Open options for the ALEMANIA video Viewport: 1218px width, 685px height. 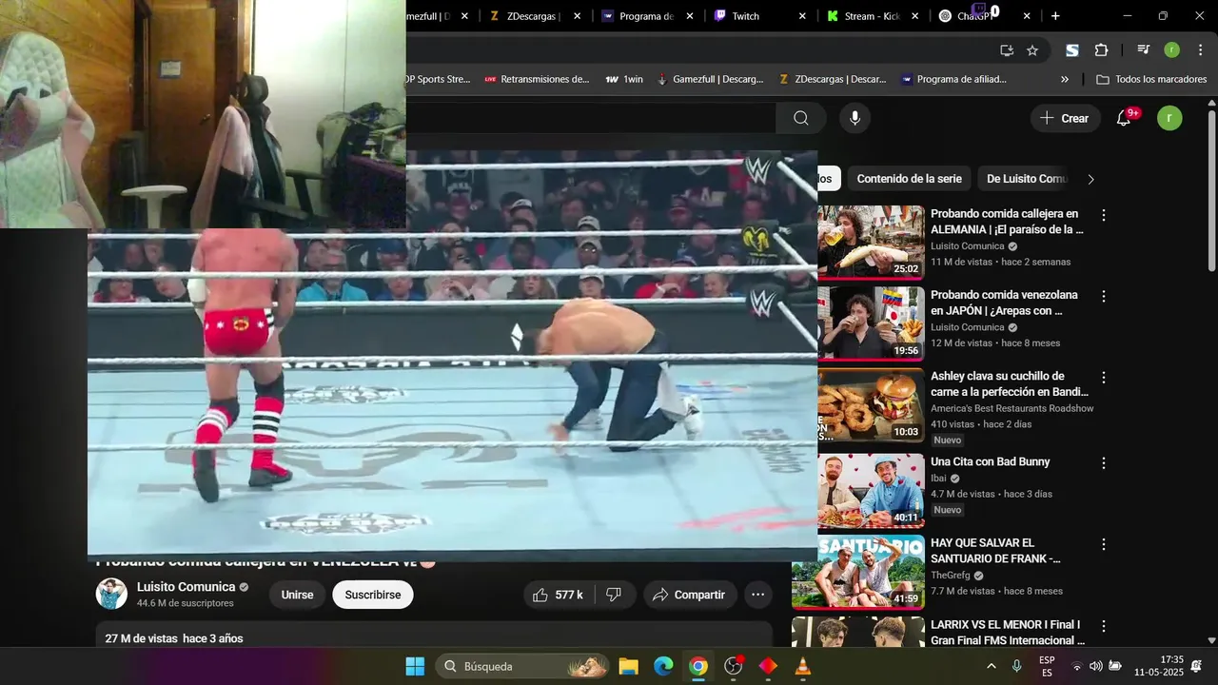pyautogui.click(x=1104, y=215)
